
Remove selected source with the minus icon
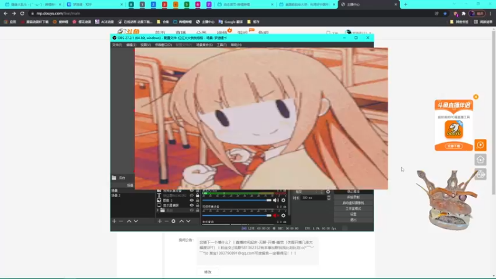click(x=166, y=221)
